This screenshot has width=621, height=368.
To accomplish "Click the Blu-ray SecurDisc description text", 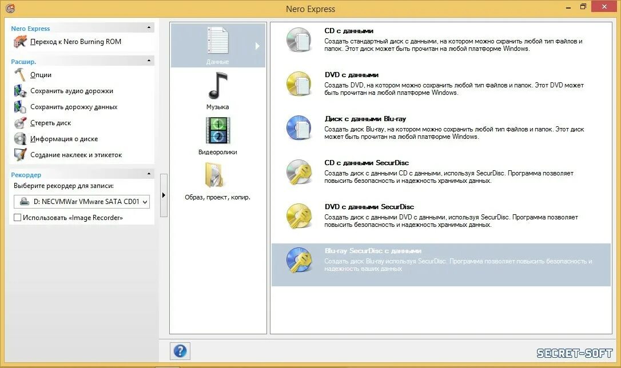I will (x=458, y=265).
